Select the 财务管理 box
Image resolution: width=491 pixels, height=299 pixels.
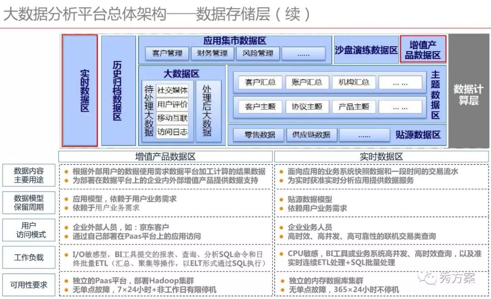212,54
